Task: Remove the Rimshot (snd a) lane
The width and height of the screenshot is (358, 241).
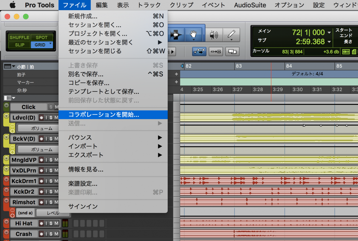Action: click(12, 210)
